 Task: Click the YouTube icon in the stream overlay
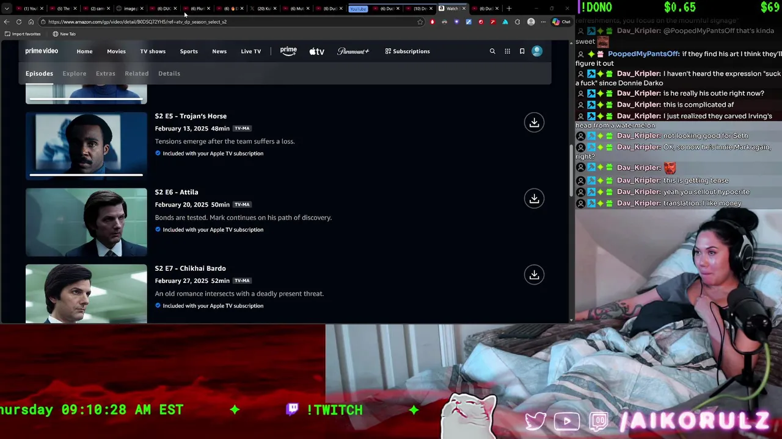point(567,421)
